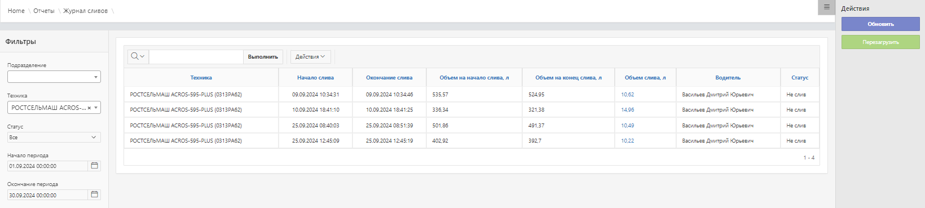Open the 14,96 volume link
Screen dimensions: 925x208
pos(627,110)
